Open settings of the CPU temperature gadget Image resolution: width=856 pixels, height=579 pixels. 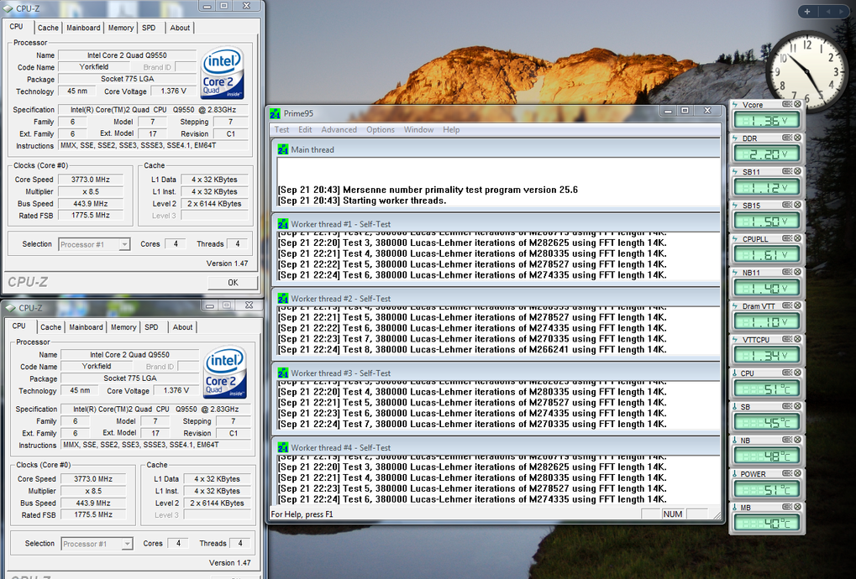(x=787, y=373)
